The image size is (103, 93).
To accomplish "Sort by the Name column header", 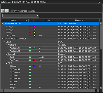I will (15, 20).
